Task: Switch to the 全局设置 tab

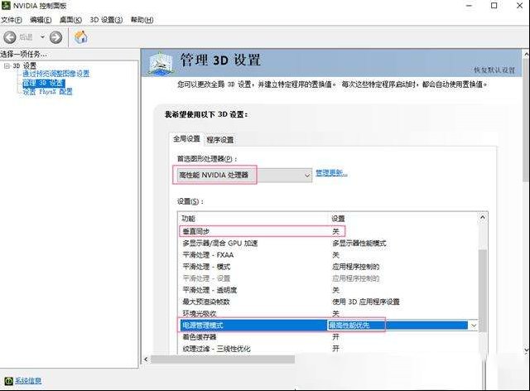Action: coord(186,139)
